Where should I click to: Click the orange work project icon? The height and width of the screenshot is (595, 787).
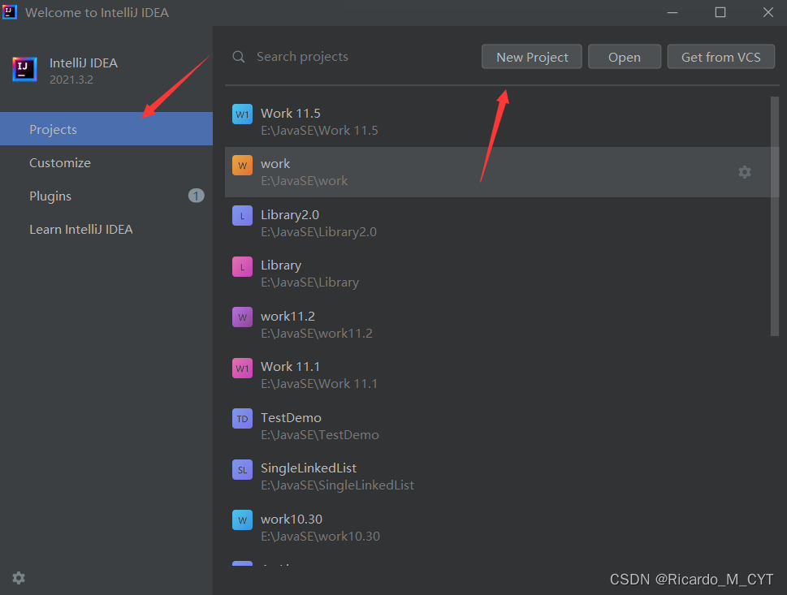click(242, 165)
